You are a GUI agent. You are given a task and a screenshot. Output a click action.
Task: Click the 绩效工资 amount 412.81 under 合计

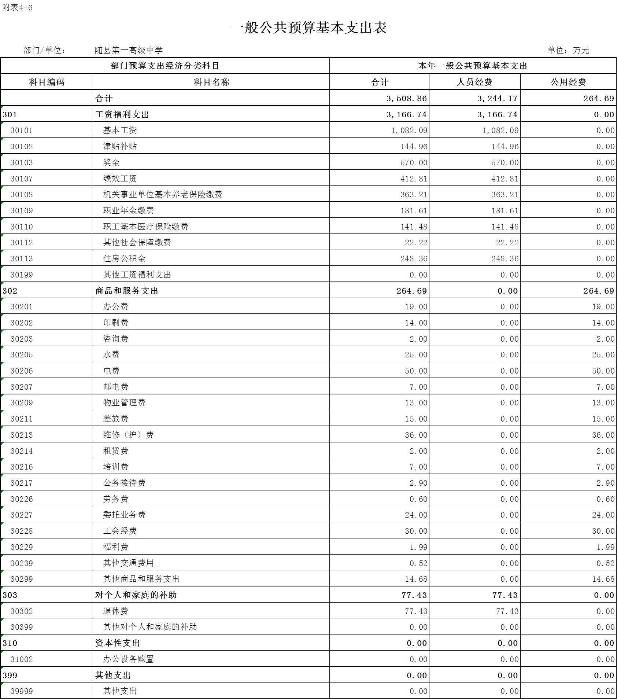point(380,178)
